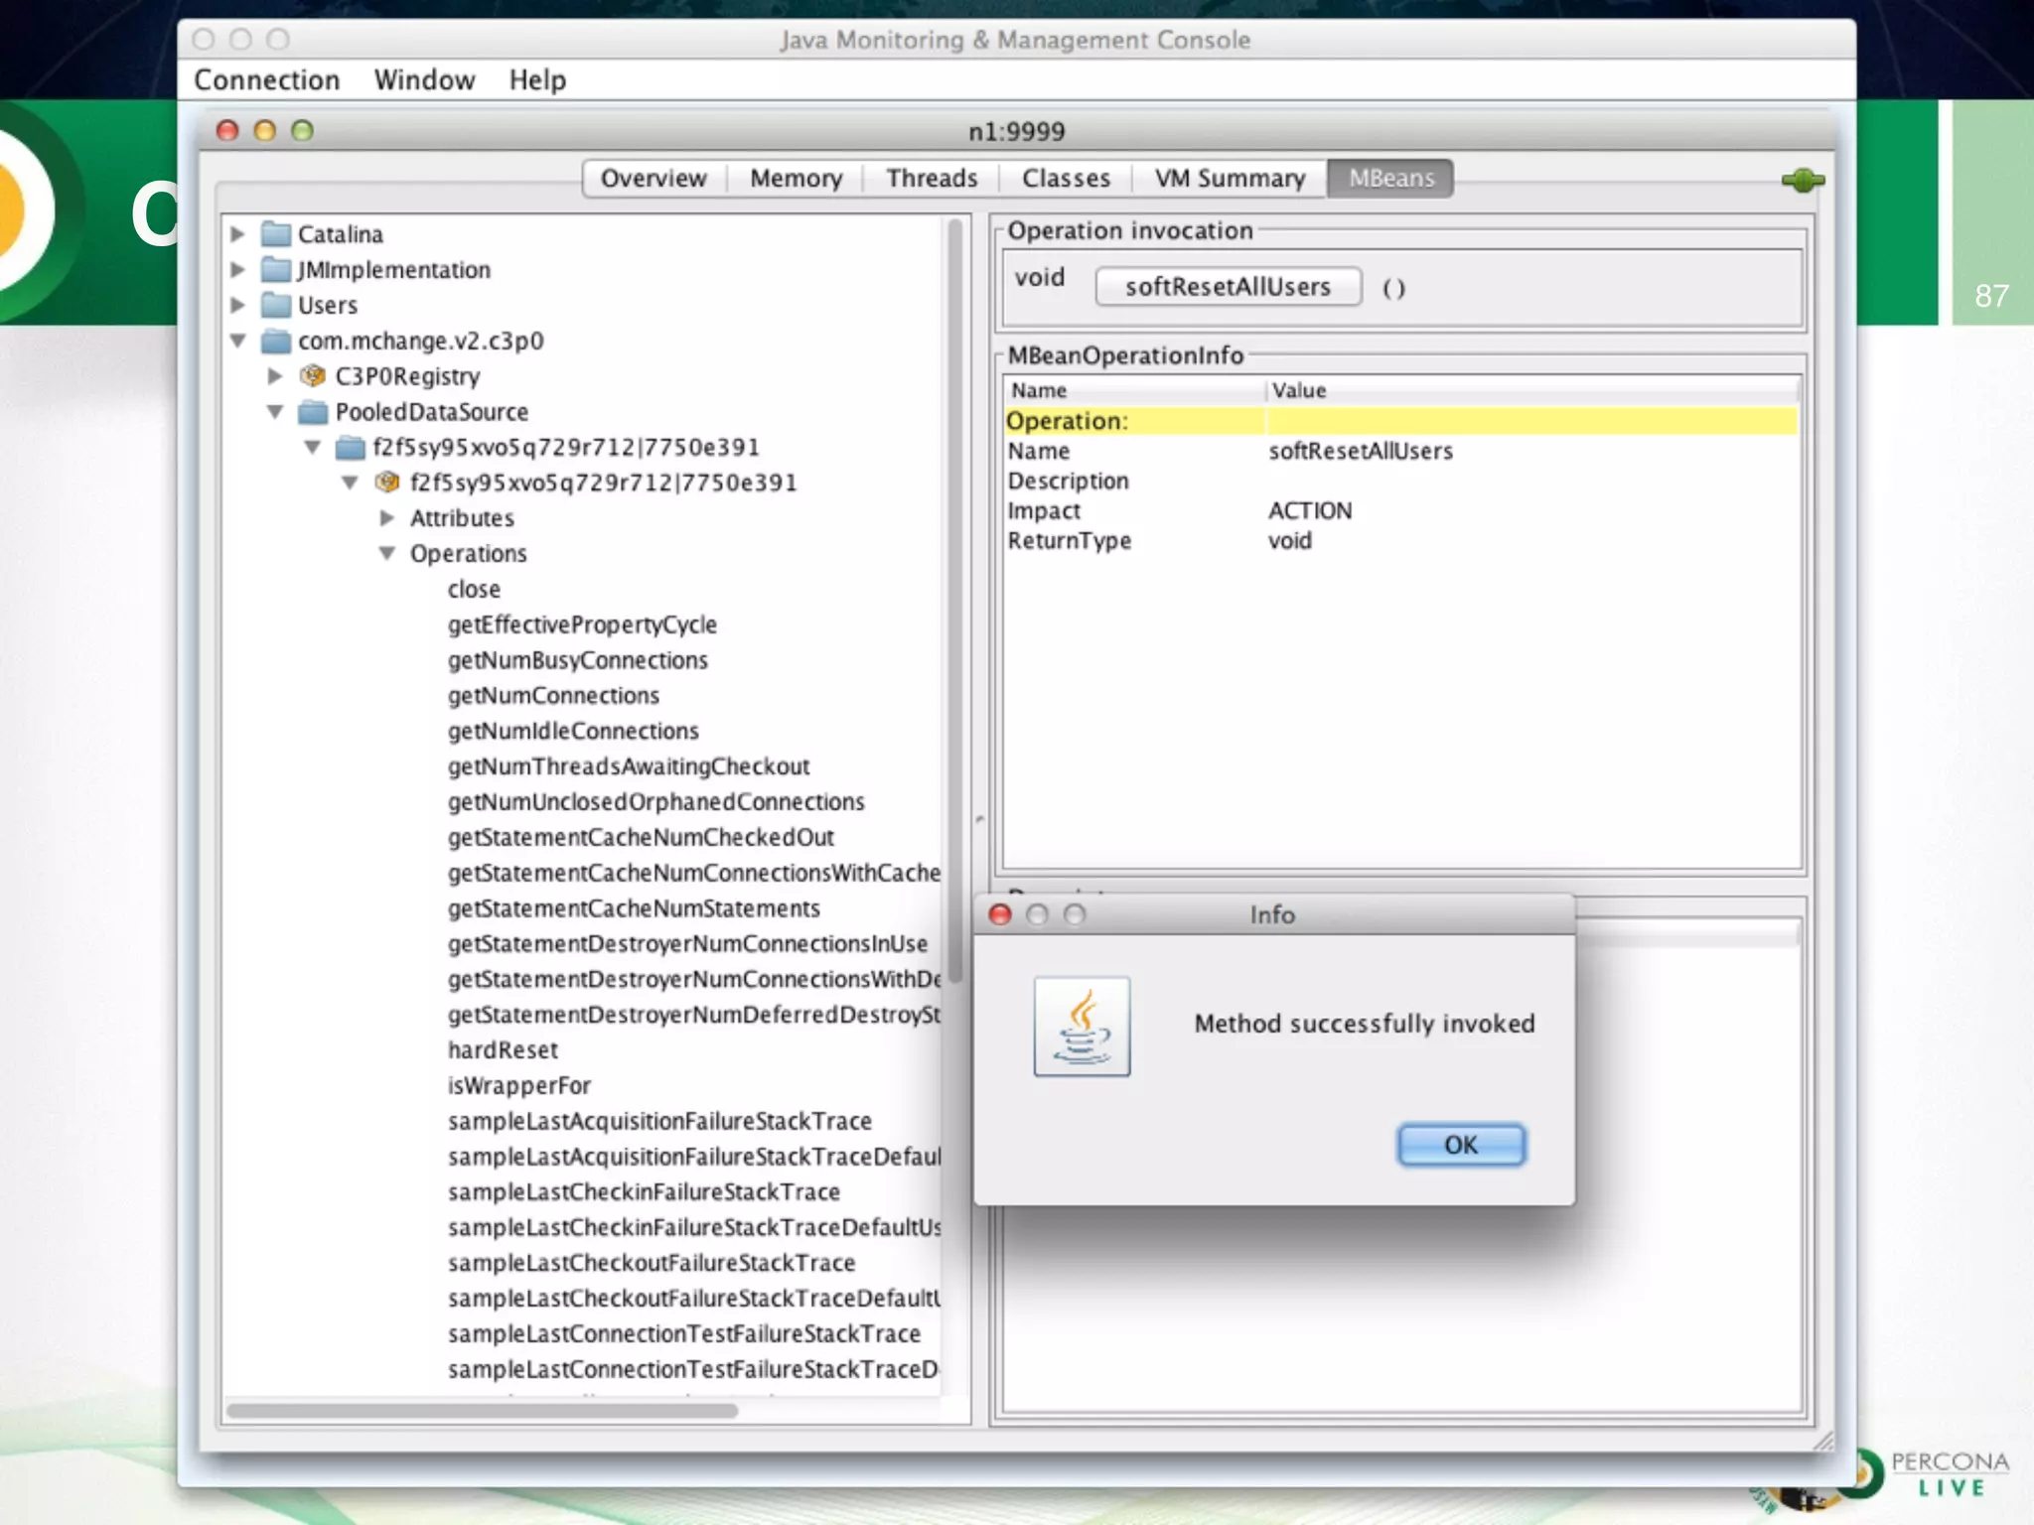Switch to the Memory tab
2034x1525 pixels.
(796, 179)
